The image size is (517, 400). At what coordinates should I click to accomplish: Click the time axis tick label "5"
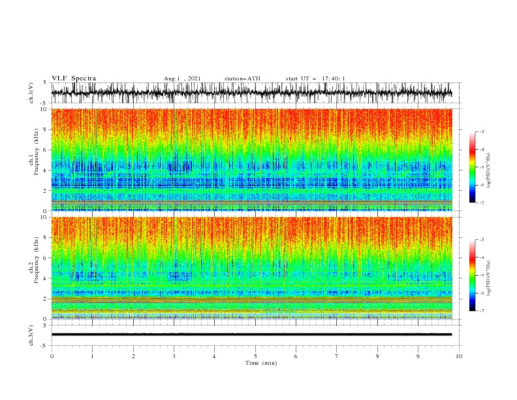(x=255, y=356)
